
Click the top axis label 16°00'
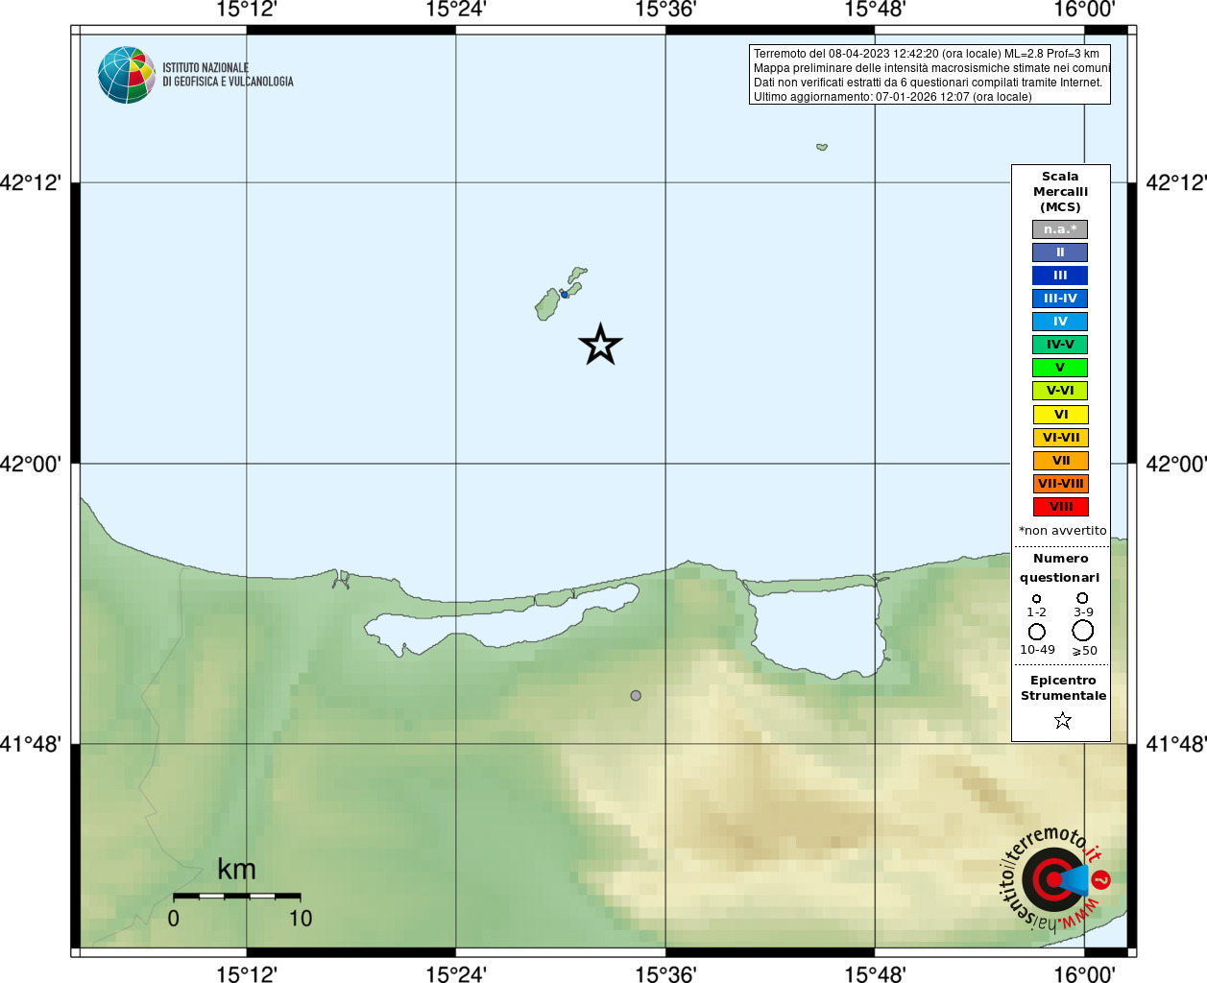[1084, 10]
